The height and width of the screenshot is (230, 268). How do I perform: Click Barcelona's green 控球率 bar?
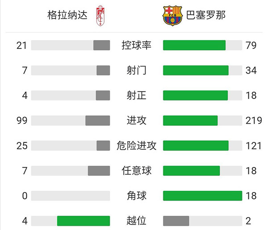coord(194,45)
